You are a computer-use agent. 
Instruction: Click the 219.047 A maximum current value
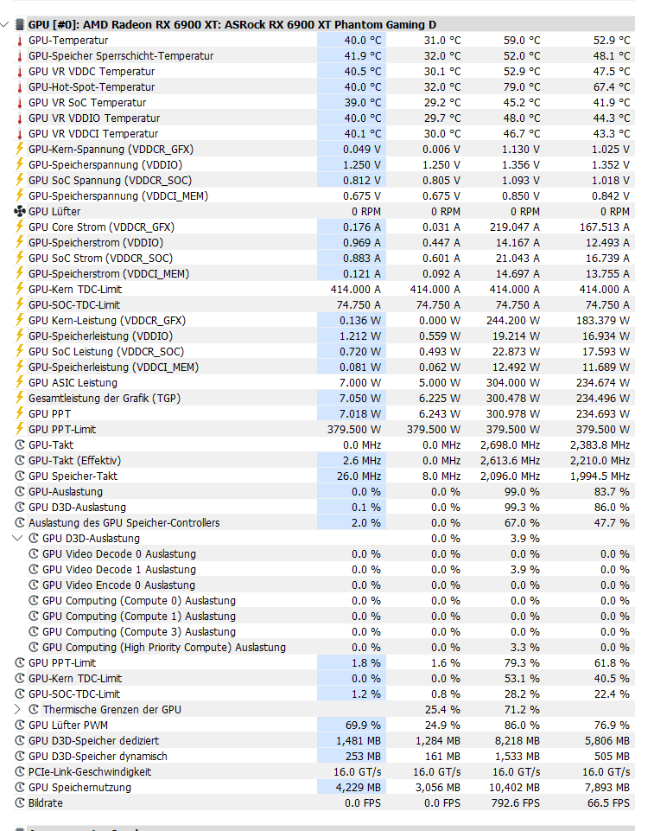(515, 227)
